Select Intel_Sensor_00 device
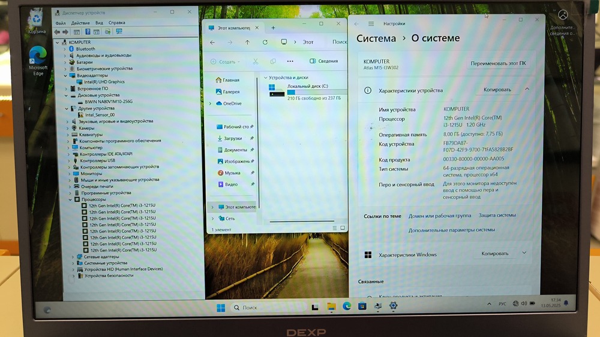This screenshot has height=337, width=600. tap(97, 115)
